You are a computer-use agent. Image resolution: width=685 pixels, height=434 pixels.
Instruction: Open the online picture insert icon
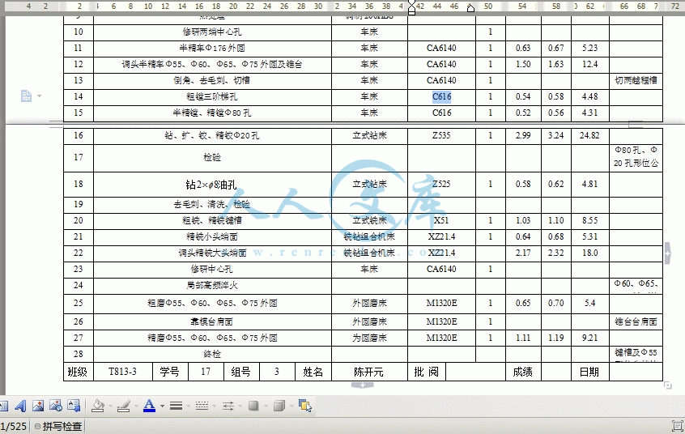pos(56,406)
